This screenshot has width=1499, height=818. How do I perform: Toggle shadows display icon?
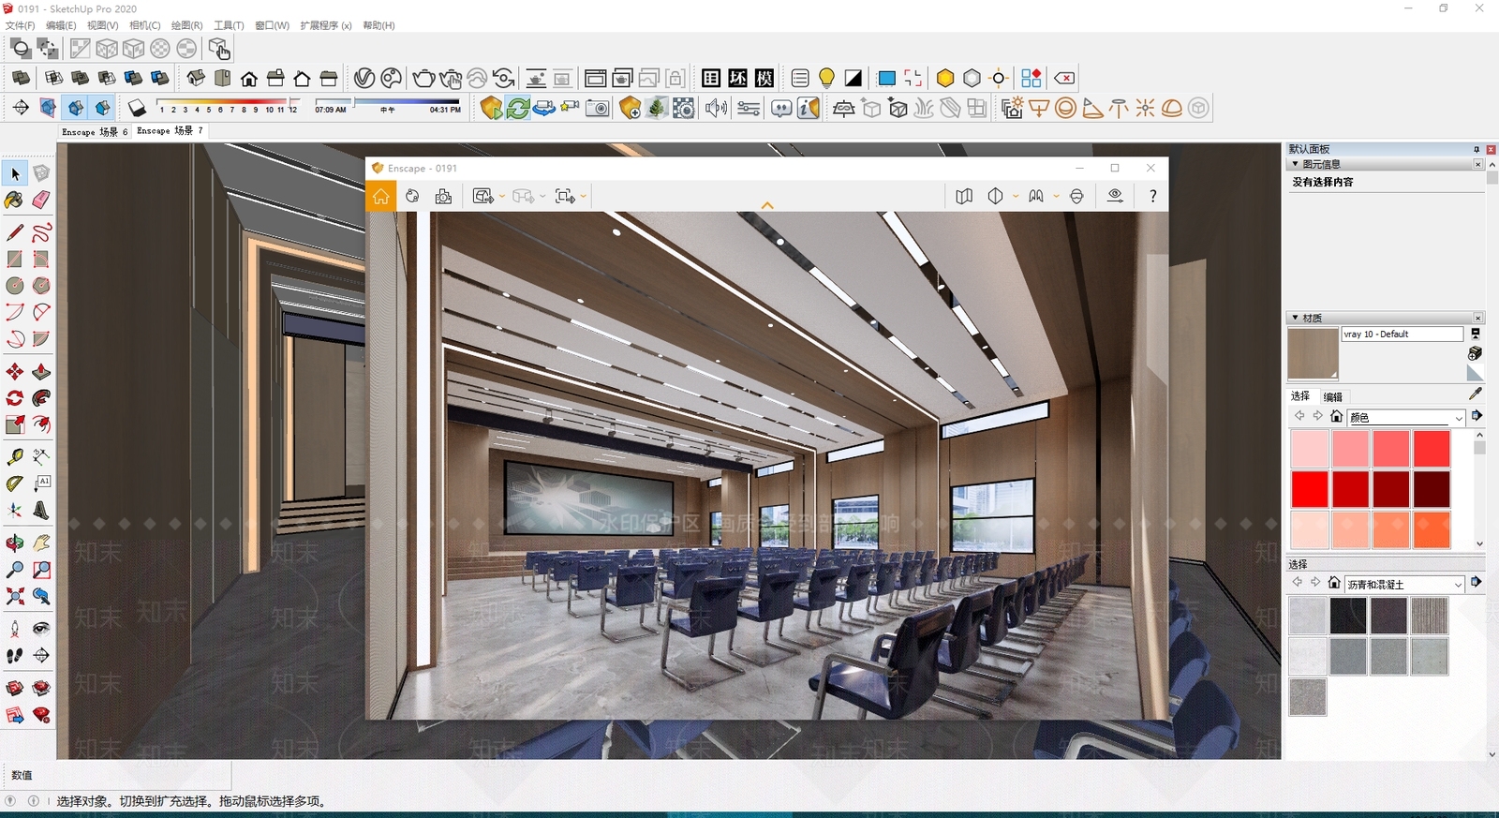(x=137, y=108)
